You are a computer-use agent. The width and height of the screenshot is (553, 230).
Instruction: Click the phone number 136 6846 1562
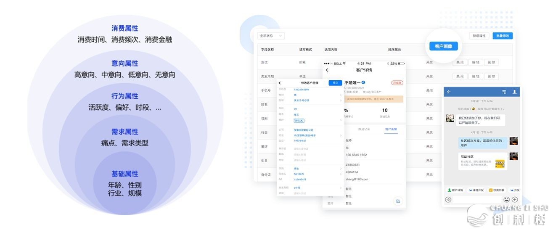pos(356,155)
